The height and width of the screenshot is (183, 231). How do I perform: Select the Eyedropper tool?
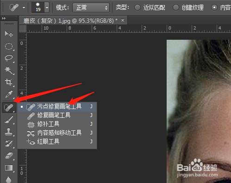pyautogui.click(x=9, y=94)
